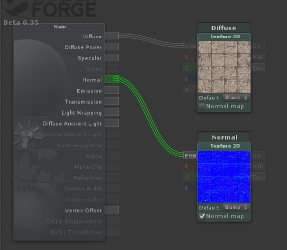Click the MIP input of Normal texture node

pyautogui.click(x=258, y=166)
